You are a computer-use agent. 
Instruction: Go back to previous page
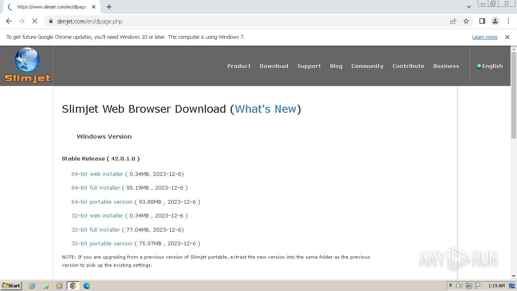pyautogui.click(x=9, y=21)
